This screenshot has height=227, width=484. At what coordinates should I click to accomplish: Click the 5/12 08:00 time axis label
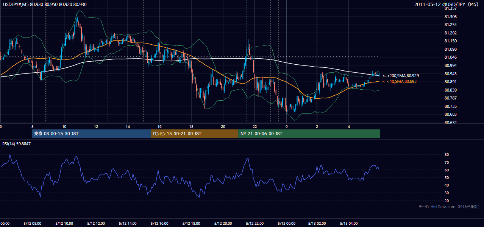(x=32, y=223)
